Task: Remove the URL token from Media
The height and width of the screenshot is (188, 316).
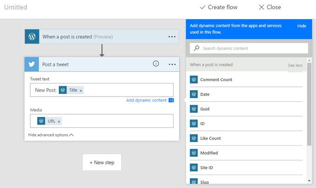Action: click(x=59, y=121)
